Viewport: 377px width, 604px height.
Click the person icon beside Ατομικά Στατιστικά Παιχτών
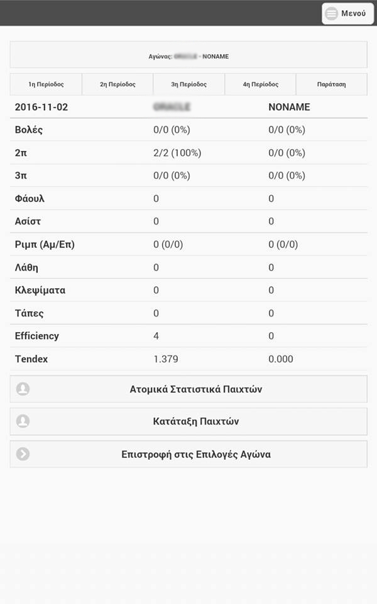point(23,389)
